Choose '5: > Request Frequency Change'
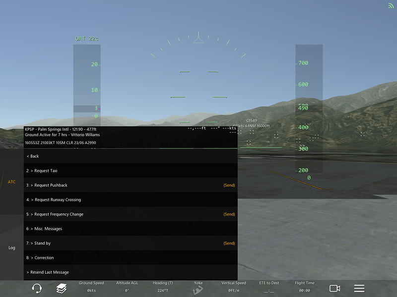This screenshot has width=397, height=297. tap(131, 214)
